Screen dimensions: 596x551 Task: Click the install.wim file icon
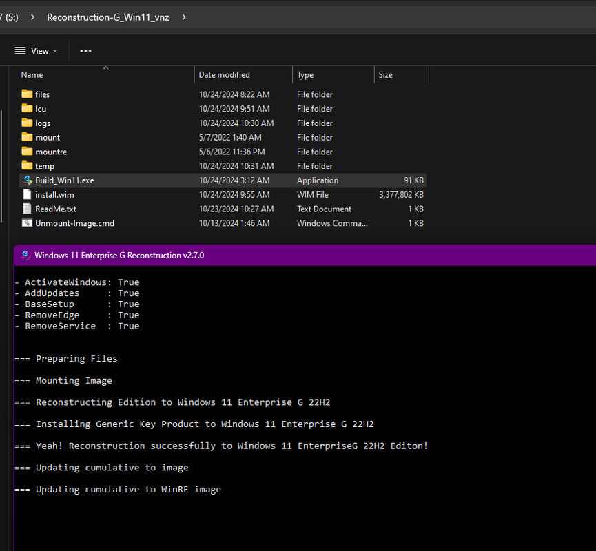tap(27, 194)
